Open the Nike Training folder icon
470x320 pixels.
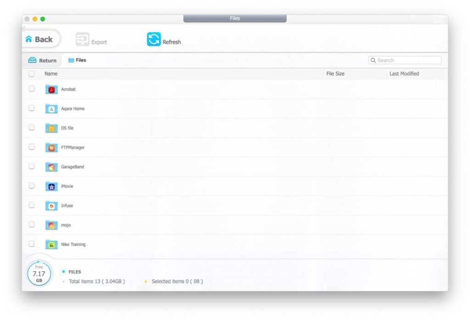point(51,245)
